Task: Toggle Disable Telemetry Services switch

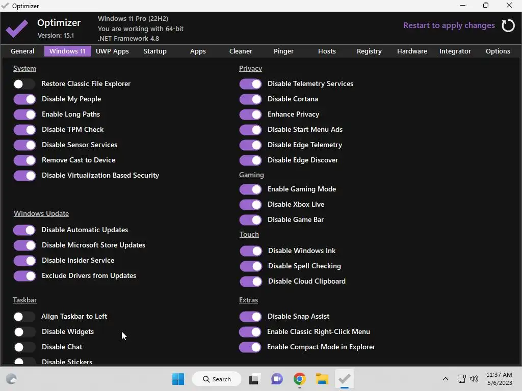Action: pos(250,84)
